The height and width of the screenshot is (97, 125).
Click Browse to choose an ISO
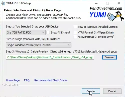109,57
